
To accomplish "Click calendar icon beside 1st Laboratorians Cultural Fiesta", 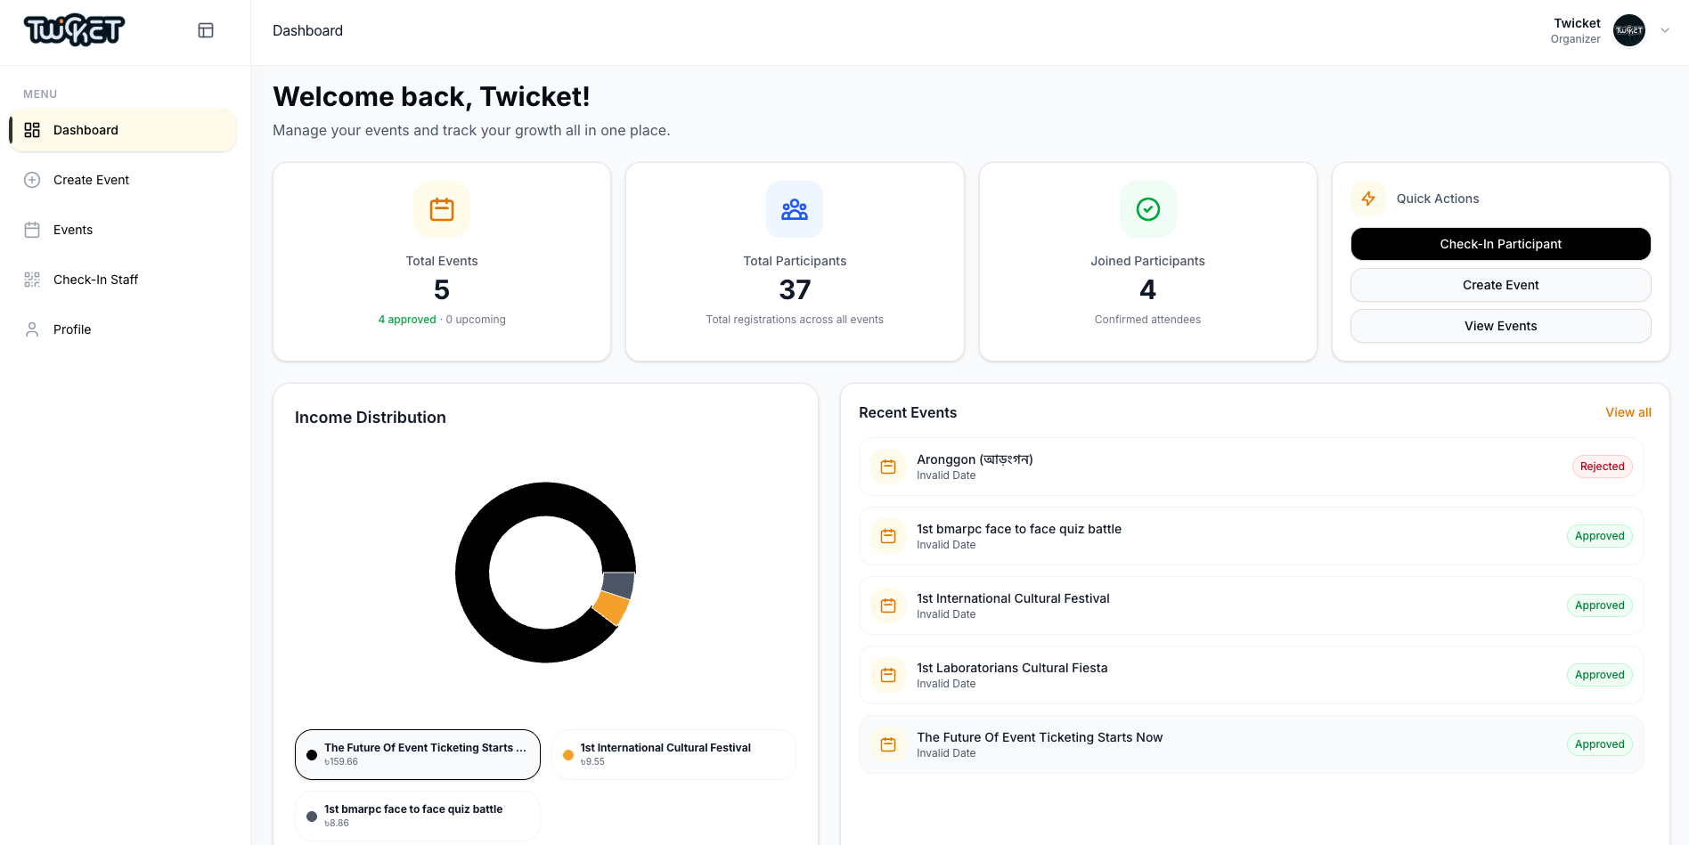I will click(888, 675).
